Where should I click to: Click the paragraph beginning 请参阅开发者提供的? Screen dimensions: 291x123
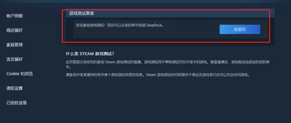[x=157, y=75]
